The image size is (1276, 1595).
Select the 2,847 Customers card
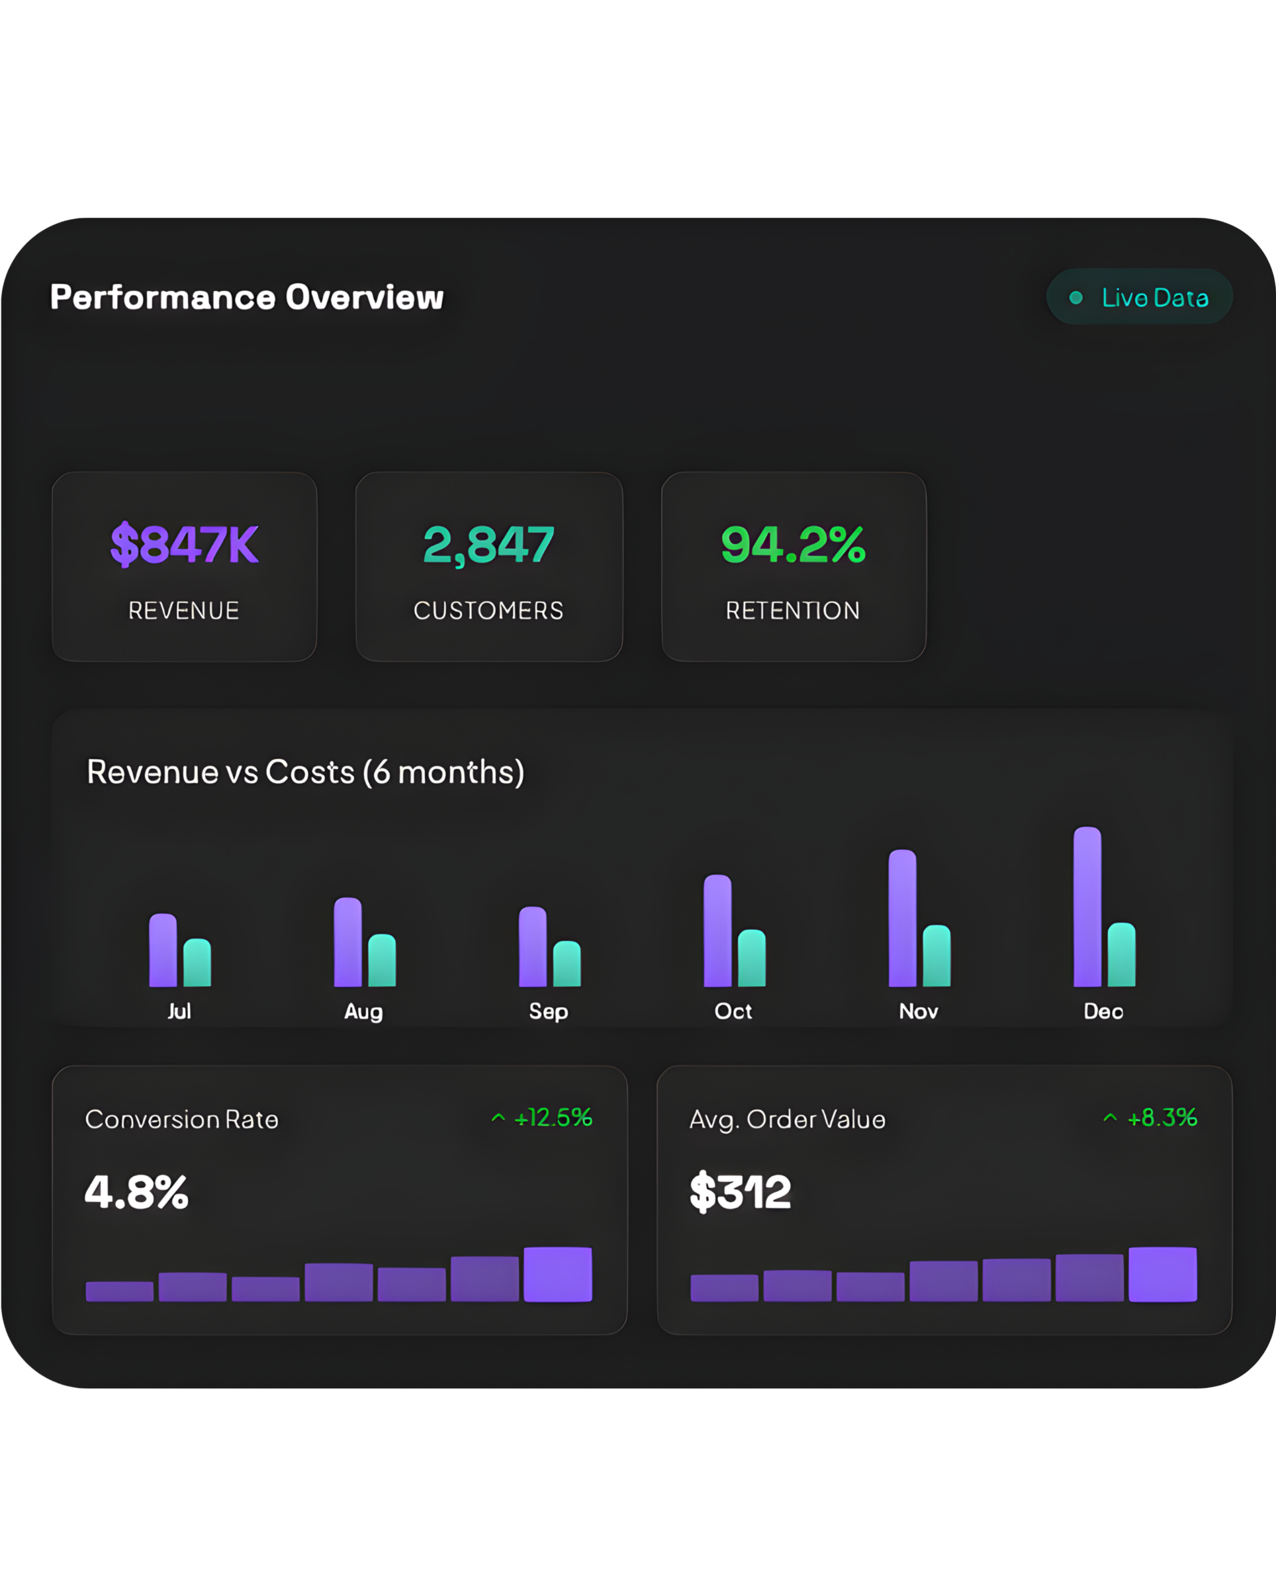point(489,567)
